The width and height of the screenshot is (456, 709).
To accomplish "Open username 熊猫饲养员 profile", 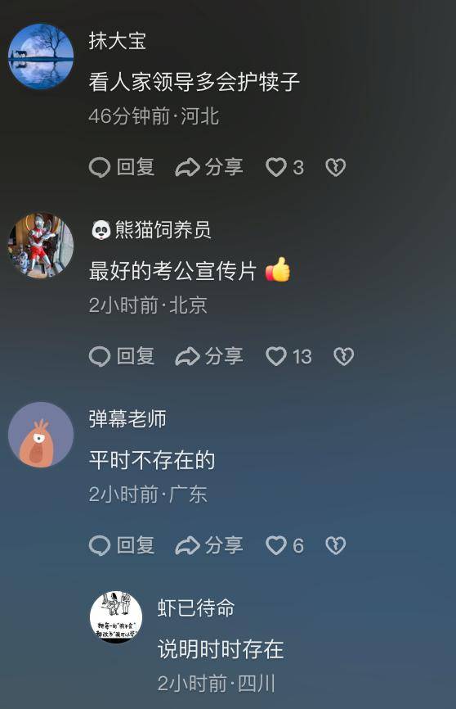I will (151, 230).
